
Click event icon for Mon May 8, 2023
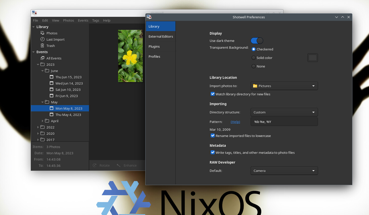(x=52, y=108)
